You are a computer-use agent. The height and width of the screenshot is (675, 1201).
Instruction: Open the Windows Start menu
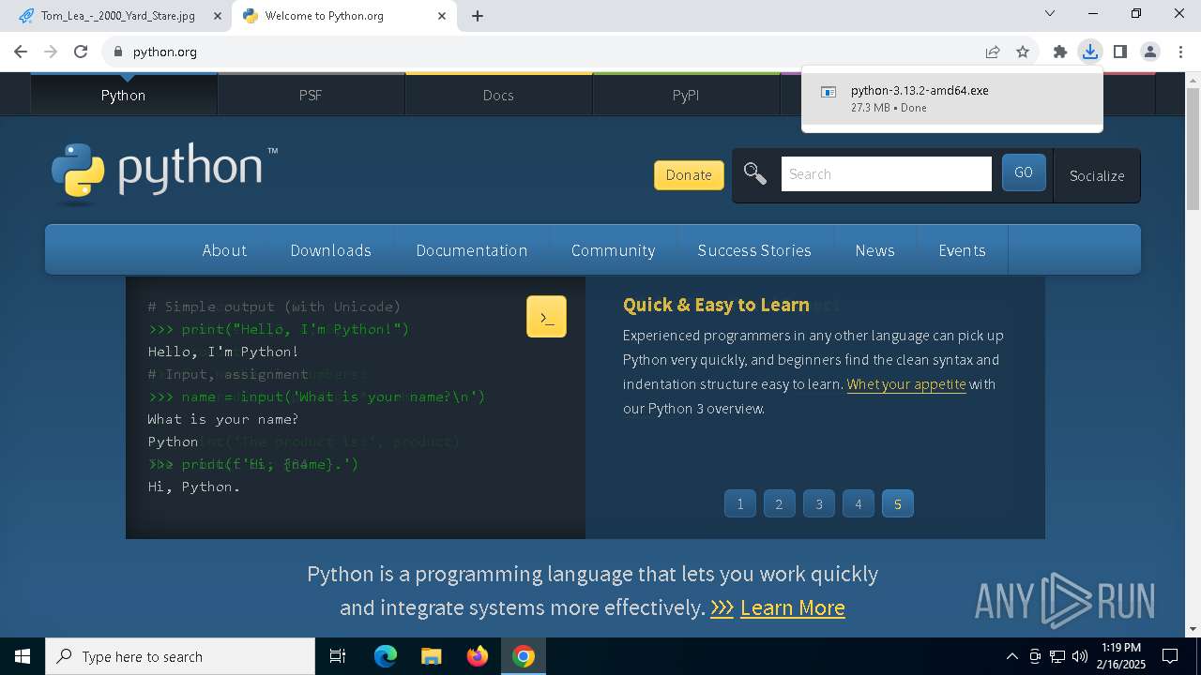[23, 656]
